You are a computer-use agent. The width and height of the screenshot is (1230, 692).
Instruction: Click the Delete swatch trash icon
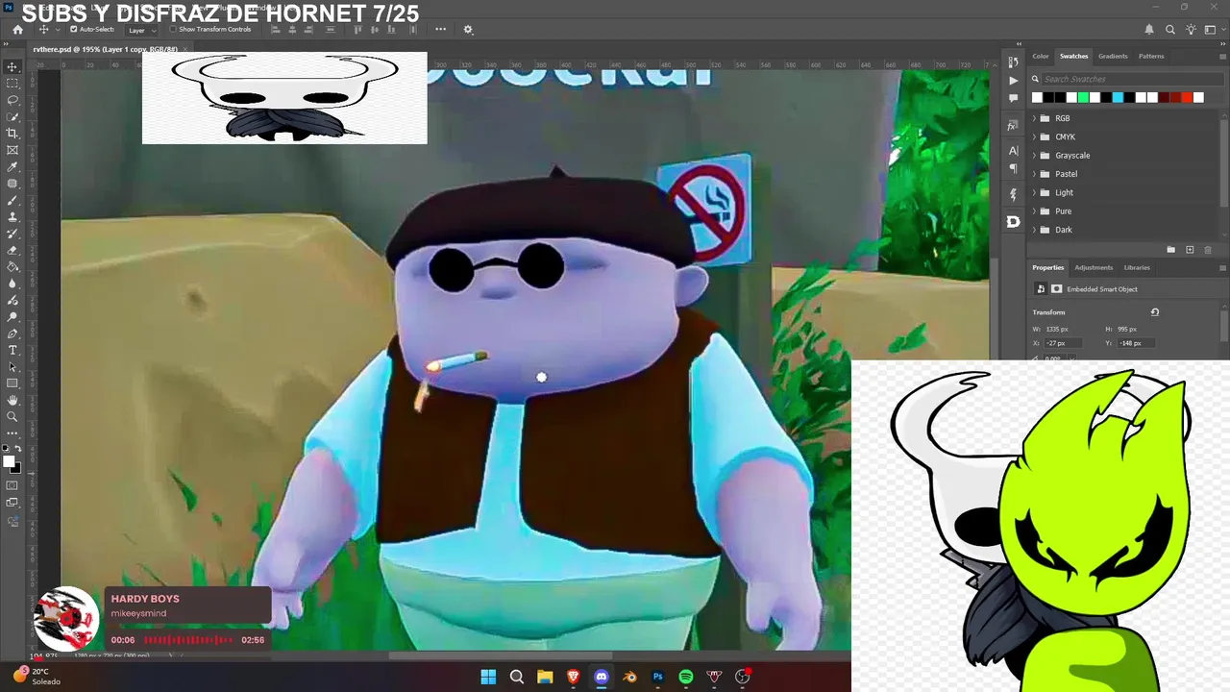[x=1208, y=250]
